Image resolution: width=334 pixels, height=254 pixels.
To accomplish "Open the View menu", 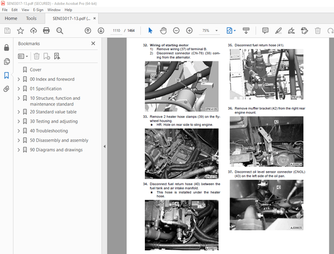I will 25,10.
